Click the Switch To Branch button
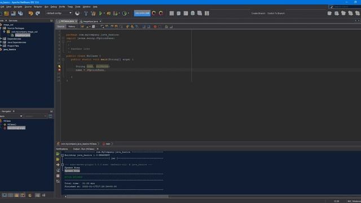The image size is (361, 203). tap(276, 14)
